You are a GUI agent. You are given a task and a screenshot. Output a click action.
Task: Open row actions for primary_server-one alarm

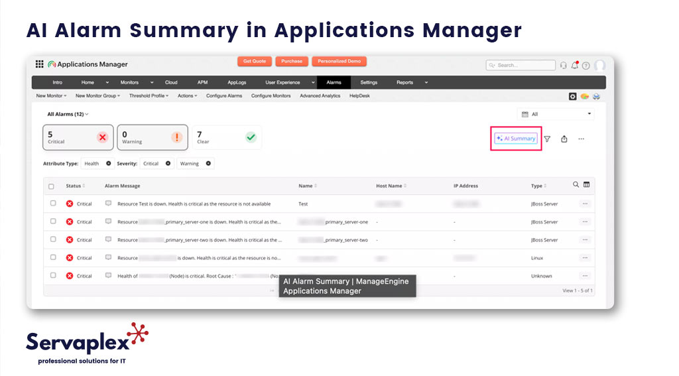click(x=585, y=221)
